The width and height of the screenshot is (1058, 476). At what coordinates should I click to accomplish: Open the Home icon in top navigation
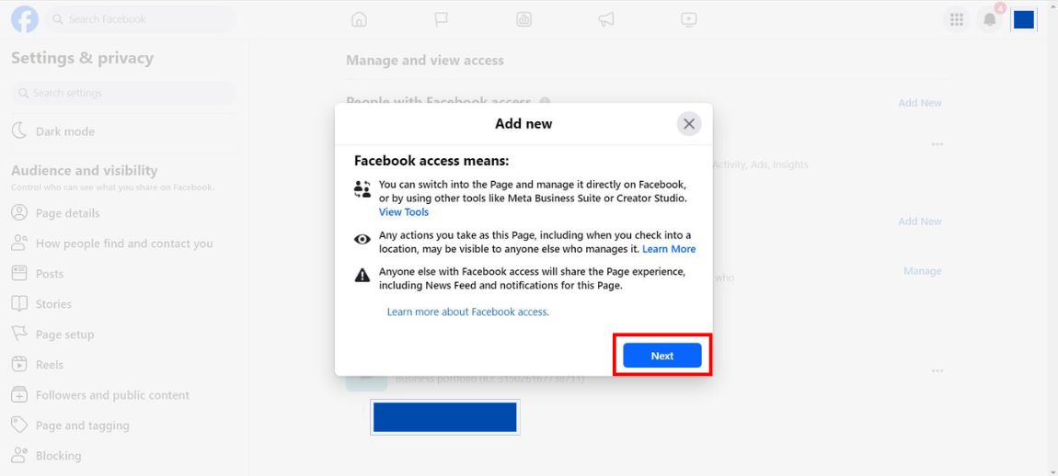click(359, 19)
